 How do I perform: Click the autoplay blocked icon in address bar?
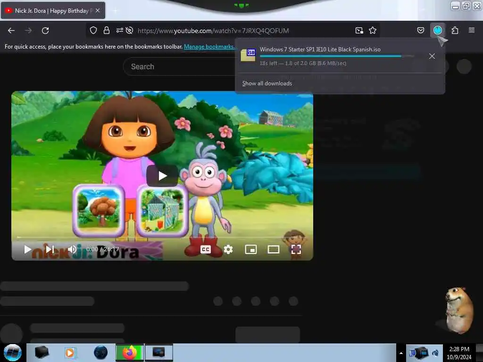coord(129,30)
